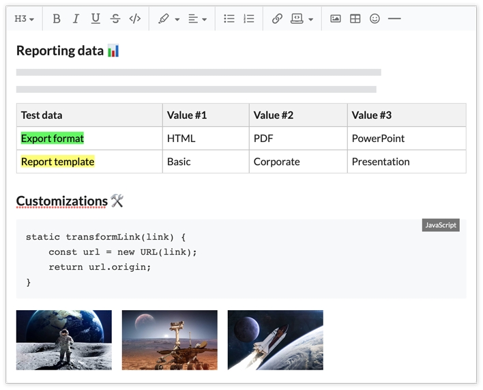Select the space shuttle image

[276, 340]
